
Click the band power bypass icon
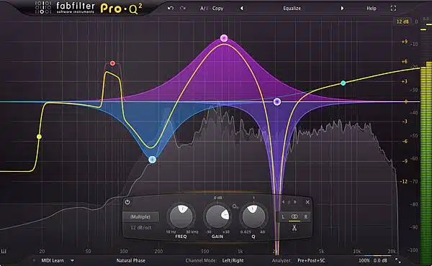pyautogui.click(x=127, y=202)
